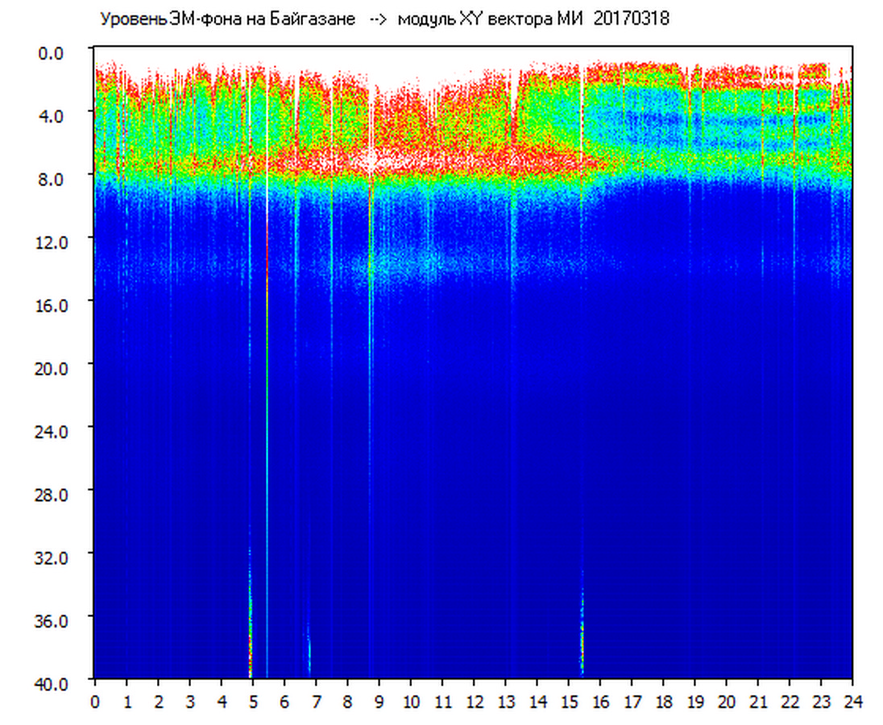Click the hour 24 label on the horizontal axis
This screenshot has width=883, height=725.
click(852, 701)
